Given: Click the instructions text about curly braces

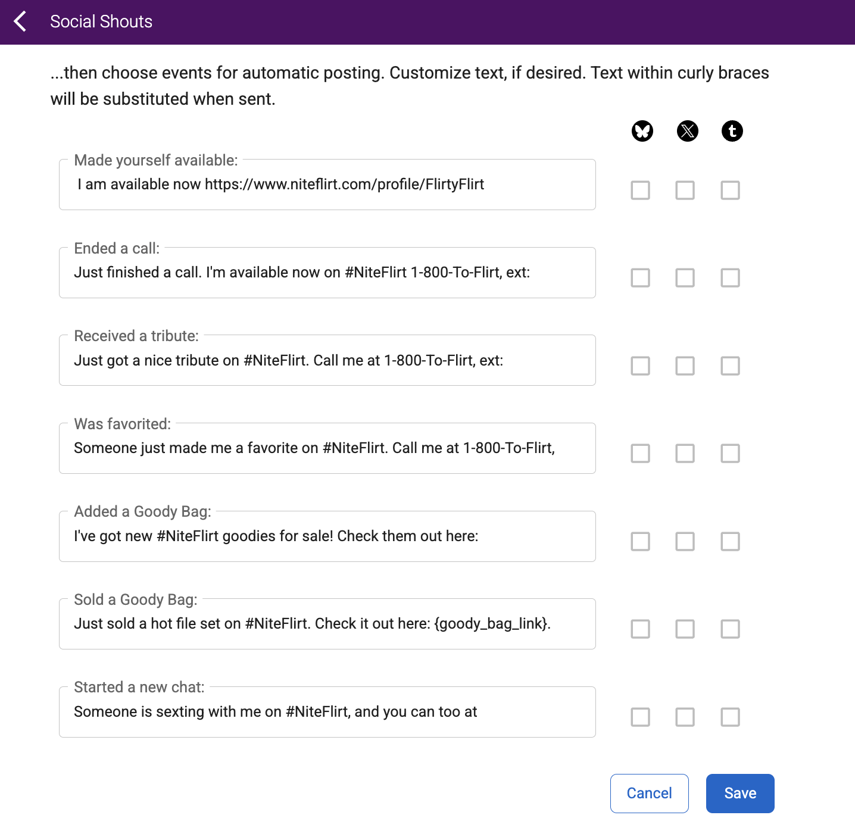Looking at the screenshot, I should tap(410, 86).
